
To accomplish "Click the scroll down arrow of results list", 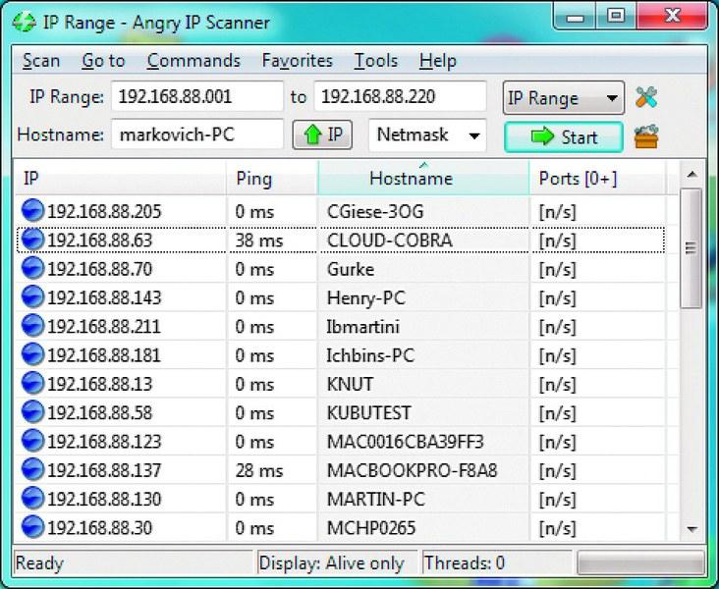I will coord(691,528).
